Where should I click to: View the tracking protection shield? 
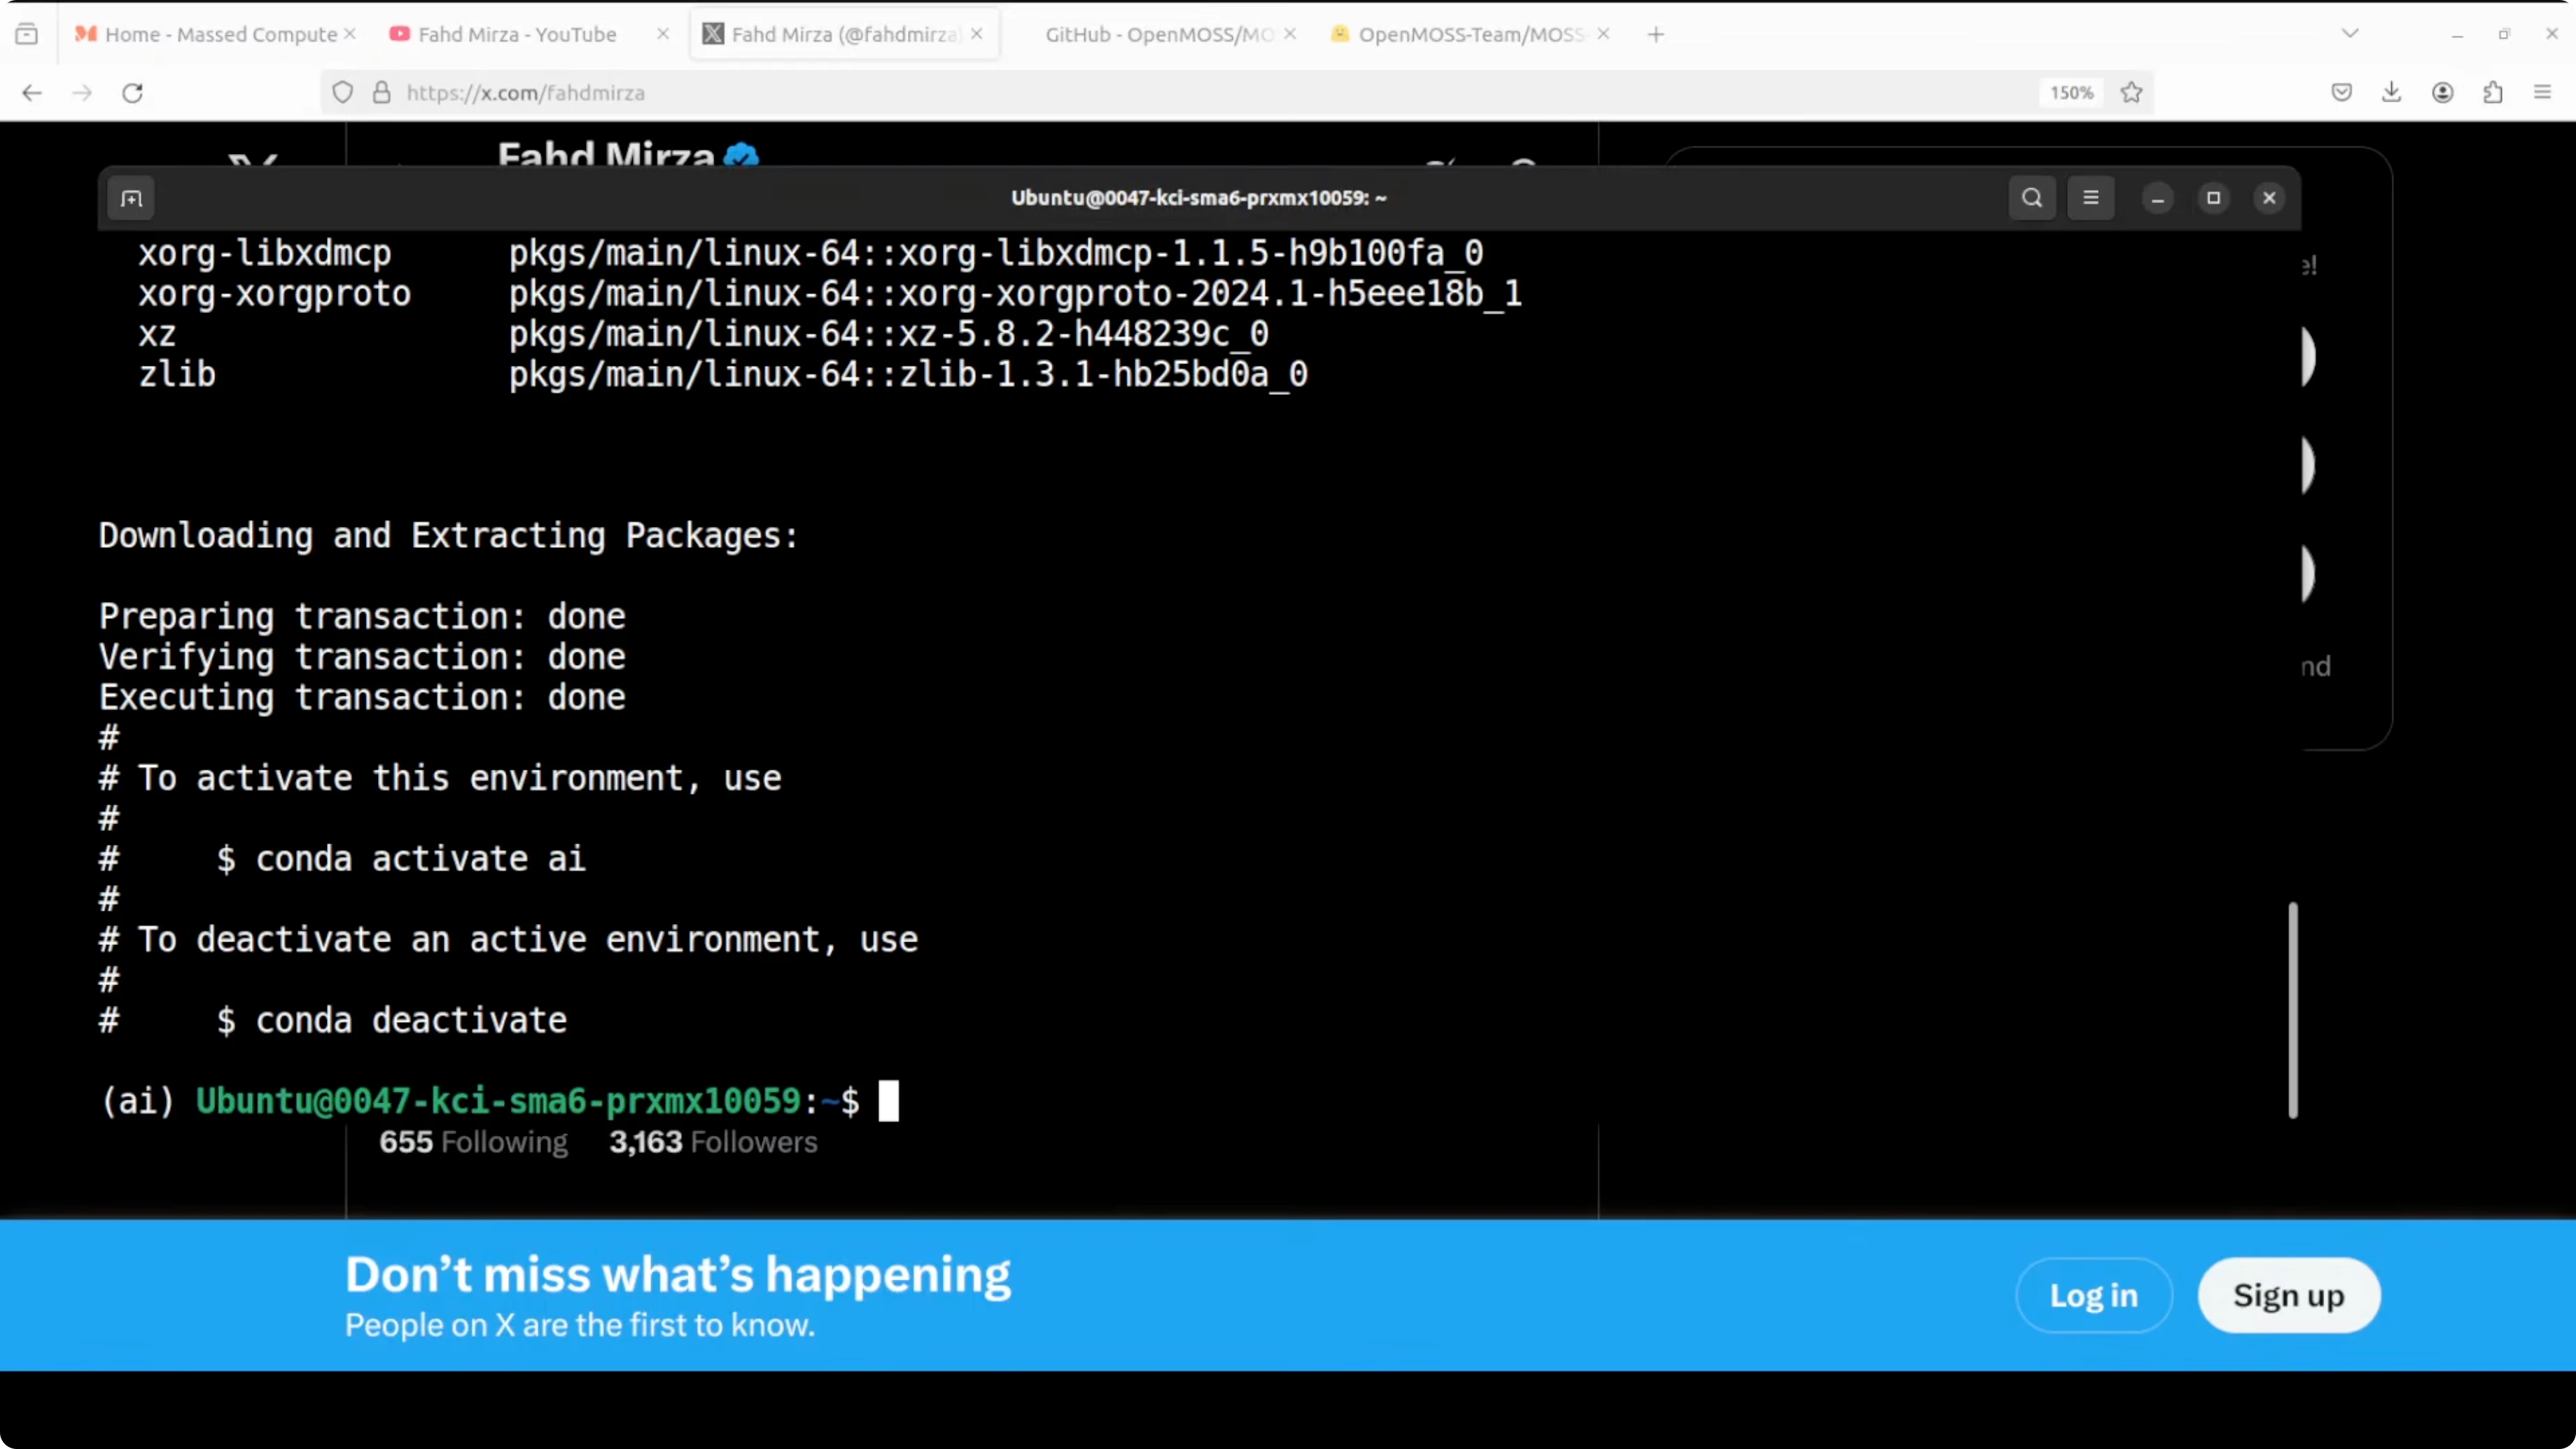point(343,92)
